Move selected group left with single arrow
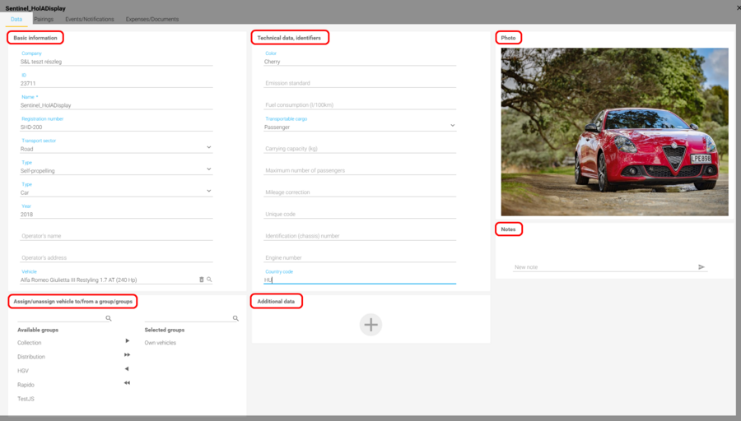The width and height of the screenshot is (741, 421). tap(127, 368)
